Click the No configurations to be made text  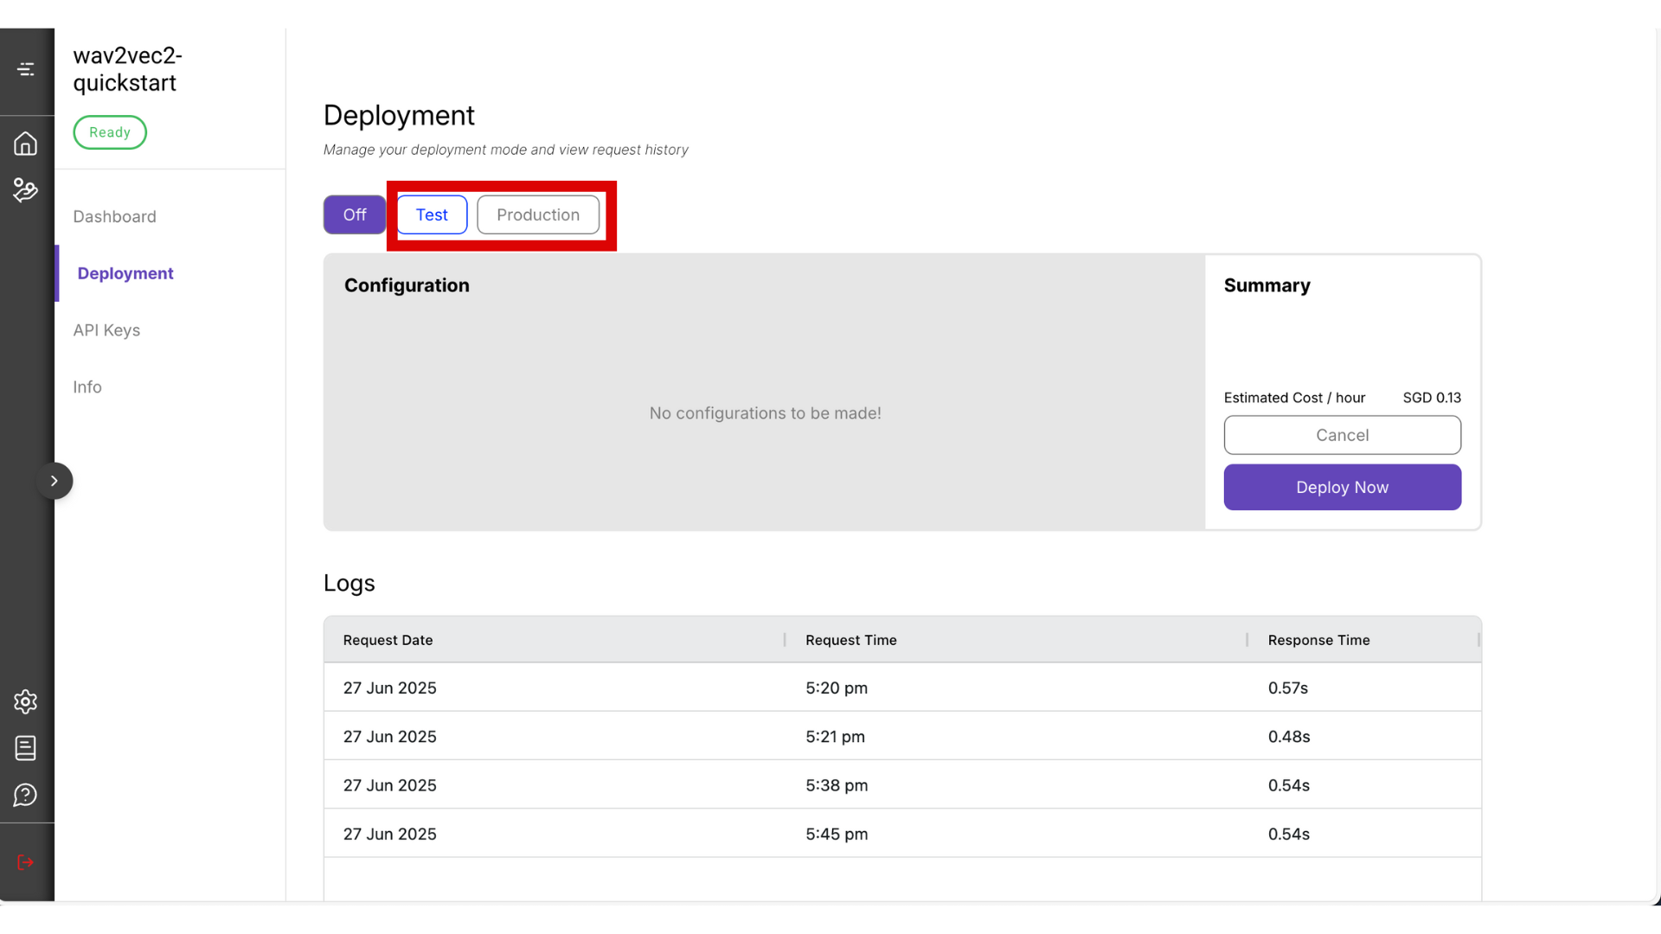pyautogui.click(x=766, y=413)
